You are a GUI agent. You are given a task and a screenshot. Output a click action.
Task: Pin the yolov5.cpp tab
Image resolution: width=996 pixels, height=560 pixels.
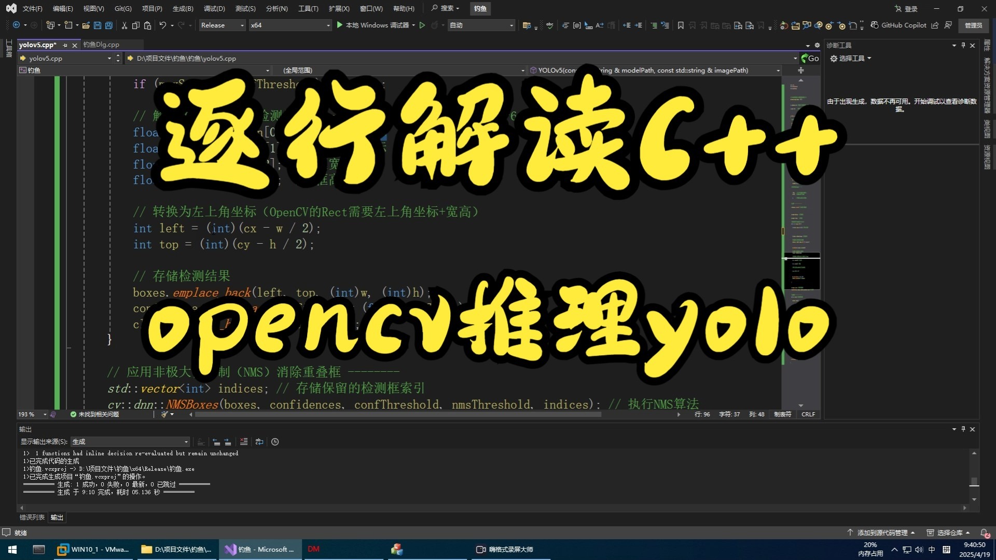click(x=65, y=45)
